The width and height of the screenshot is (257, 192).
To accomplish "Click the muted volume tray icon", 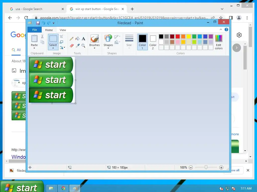I will point(221,188).
